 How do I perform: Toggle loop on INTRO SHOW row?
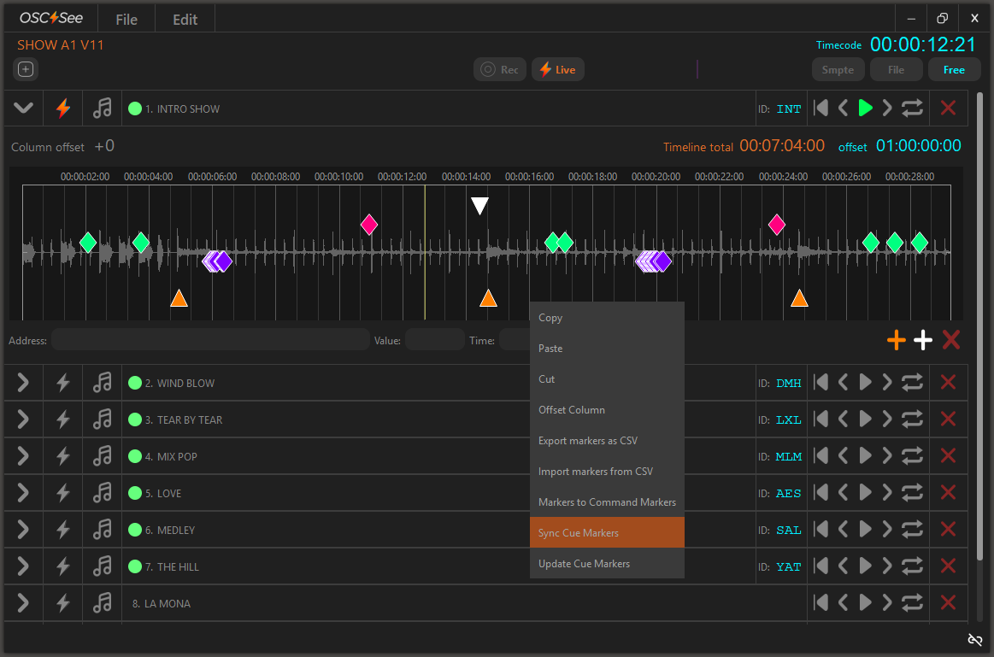912,109
